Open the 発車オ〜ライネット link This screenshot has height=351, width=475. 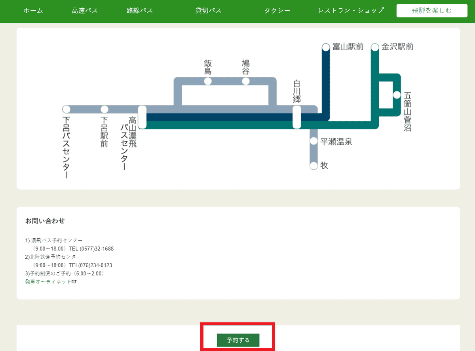pyautogui.click(x=47, y=281)
